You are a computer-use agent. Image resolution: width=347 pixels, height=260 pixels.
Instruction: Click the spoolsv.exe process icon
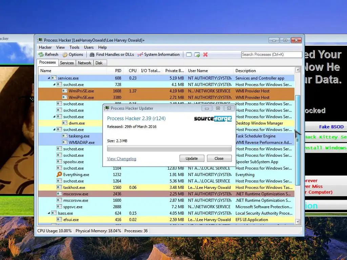click(59, 161)
